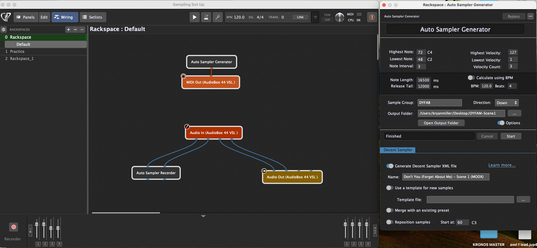Disable Generate Decent Sampler XML file
The width and height of the screenshot is (537, 248).
point(390,166)
